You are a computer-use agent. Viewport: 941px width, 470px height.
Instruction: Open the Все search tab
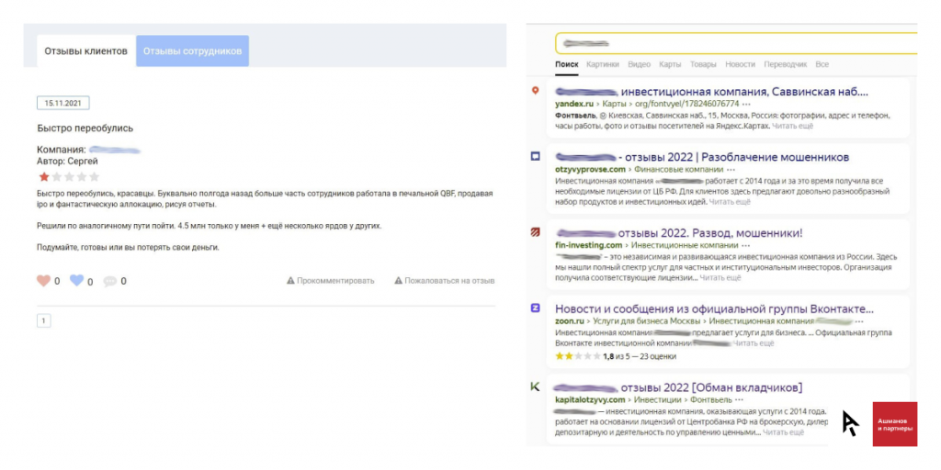point(822,64)
